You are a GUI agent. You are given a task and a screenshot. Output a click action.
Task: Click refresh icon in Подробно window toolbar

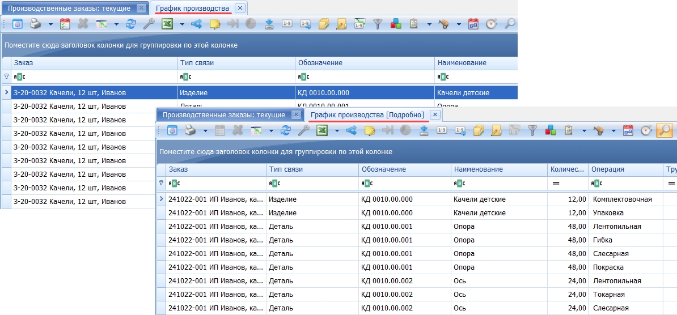click(286, 130)
